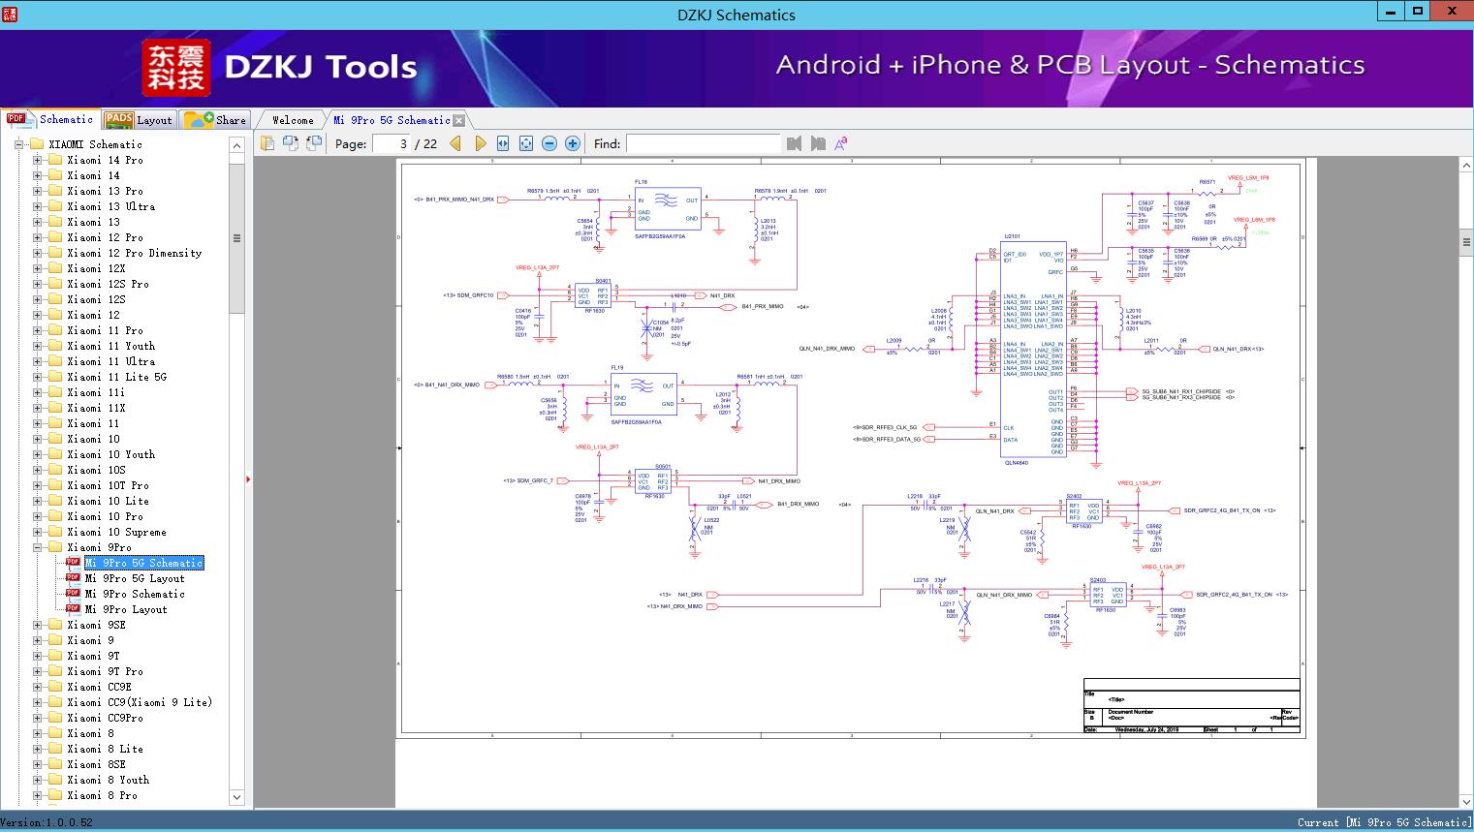1474x832 pixels.
Task: Expand the Xiaomi 10T Pro folder
Action: point(37,485)
